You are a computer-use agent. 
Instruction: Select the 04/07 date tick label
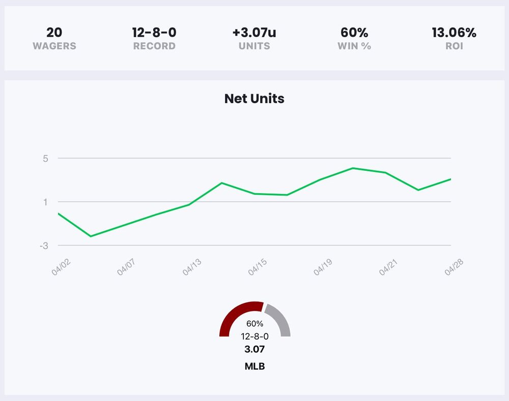[x=126, y=267]
